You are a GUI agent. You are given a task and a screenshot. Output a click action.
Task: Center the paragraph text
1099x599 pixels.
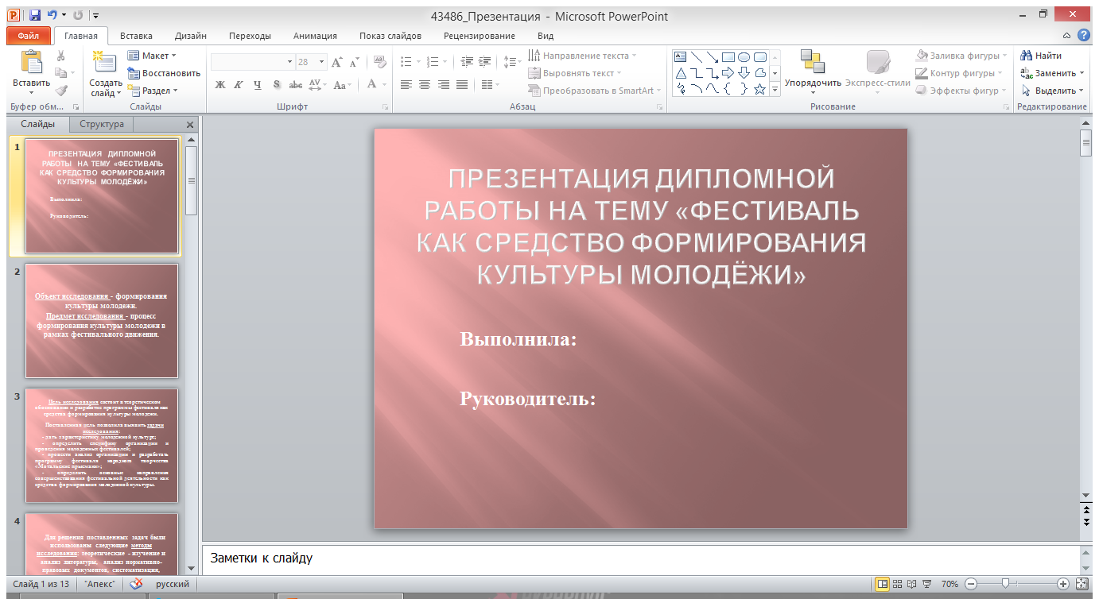point(425,84)
